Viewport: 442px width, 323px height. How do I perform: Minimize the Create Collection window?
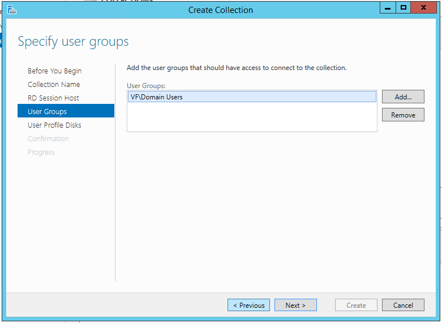(x=388, y=8)
